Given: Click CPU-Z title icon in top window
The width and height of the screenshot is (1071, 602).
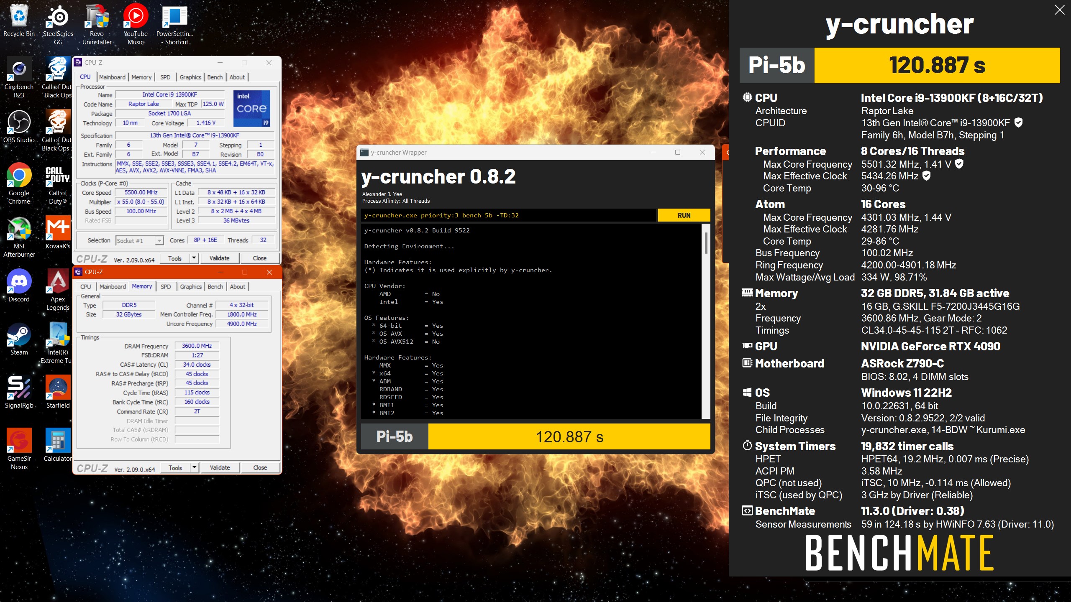Looking at the screenshot, I should [78, 62].
